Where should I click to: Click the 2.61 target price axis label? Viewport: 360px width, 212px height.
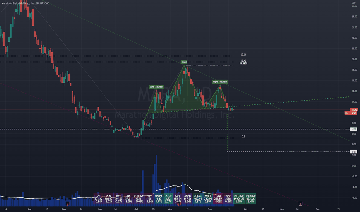(353, 152)
